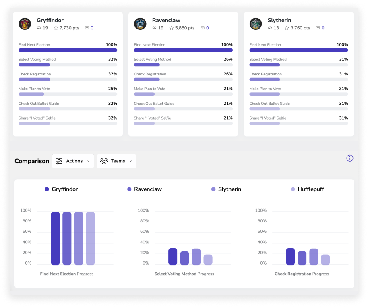Click Select Voting Method Progress chart caption

pos(184,274)
